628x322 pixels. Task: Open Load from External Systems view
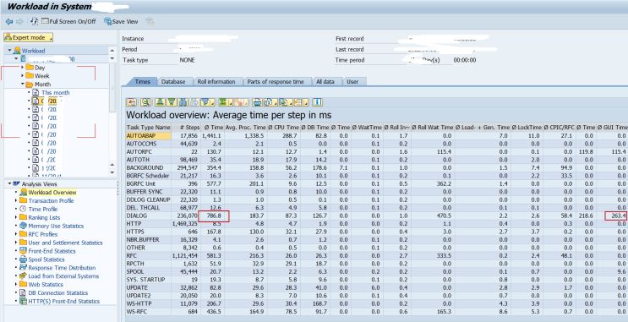[x=63, y=276]
